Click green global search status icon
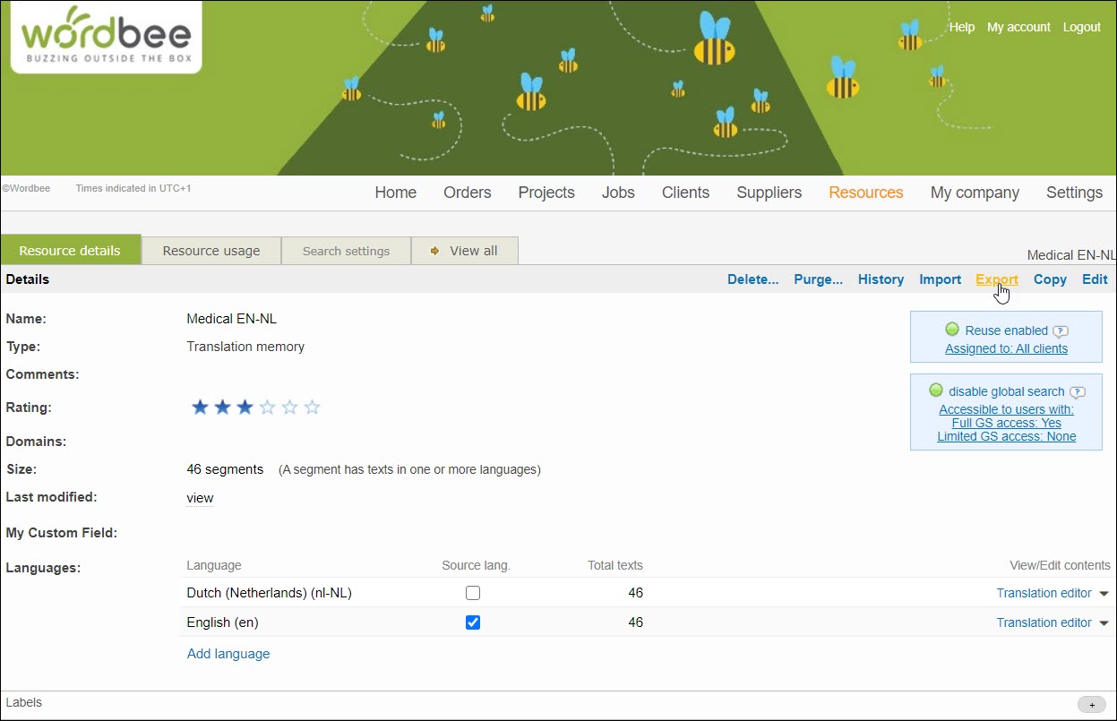The width and height of the screenshot is (1117, 721). (x=936, y=391)
